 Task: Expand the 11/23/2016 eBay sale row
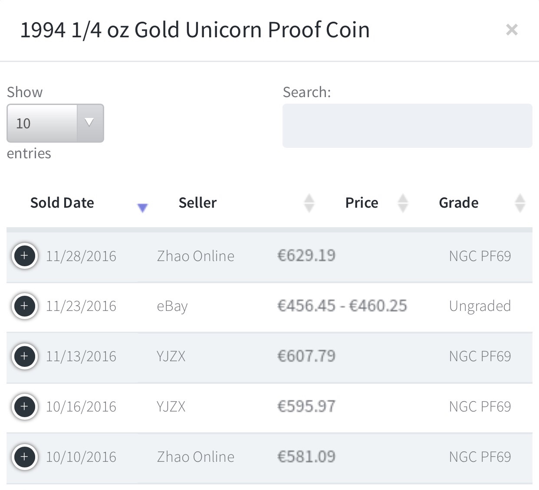point(25,306)
